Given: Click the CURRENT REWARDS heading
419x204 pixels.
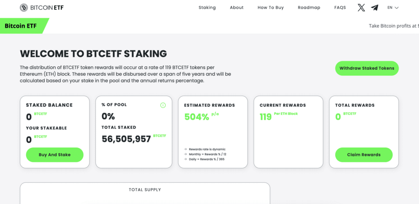Looking at the screenshot, I should coord(283,105).
